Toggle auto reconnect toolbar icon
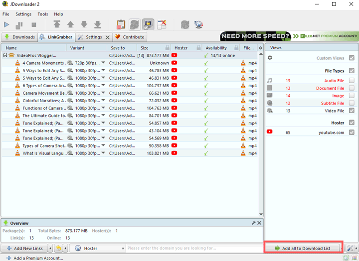 [135, 24]
